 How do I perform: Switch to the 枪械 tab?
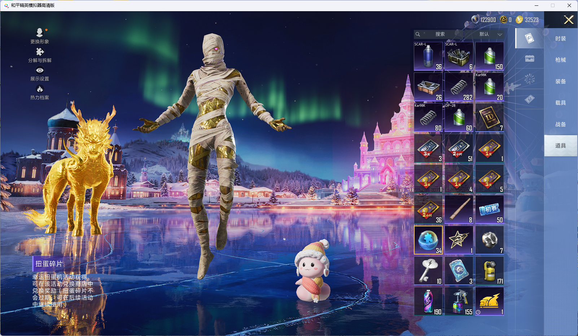(x=560, y=60)
